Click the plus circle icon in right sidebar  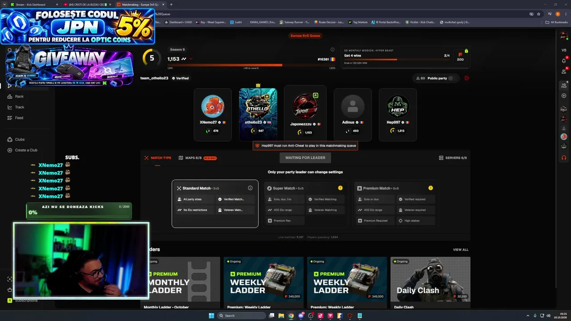(564, 96)
